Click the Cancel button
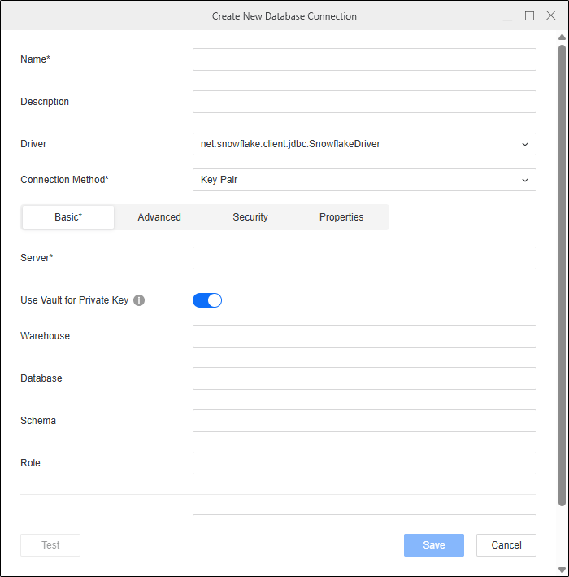Image resolution: width=569 pixels, height=577 pixels. [x=506, y=545]
